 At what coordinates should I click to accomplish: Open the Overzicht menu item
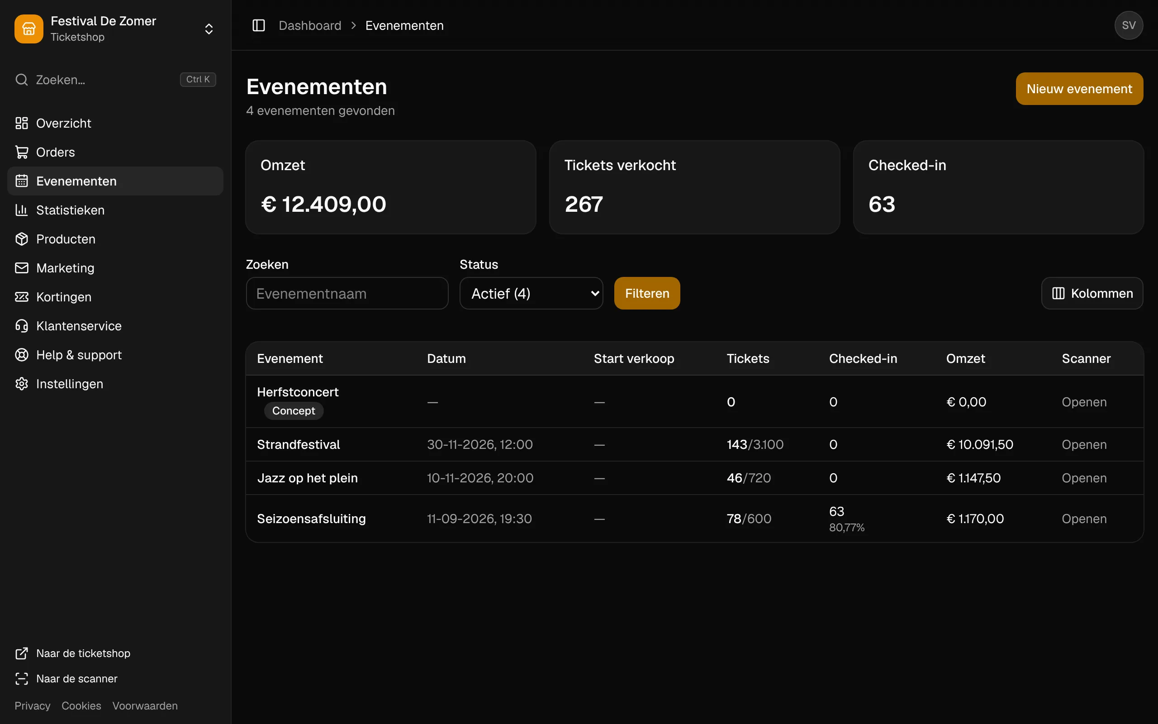(115, 123)
